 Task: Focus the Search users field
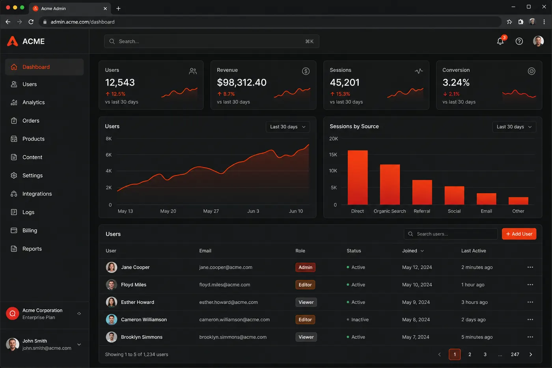click(451, 234)
